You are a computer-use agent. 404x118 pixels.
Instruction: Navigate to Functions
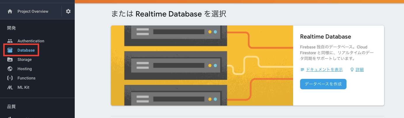[x=27, y=78]
